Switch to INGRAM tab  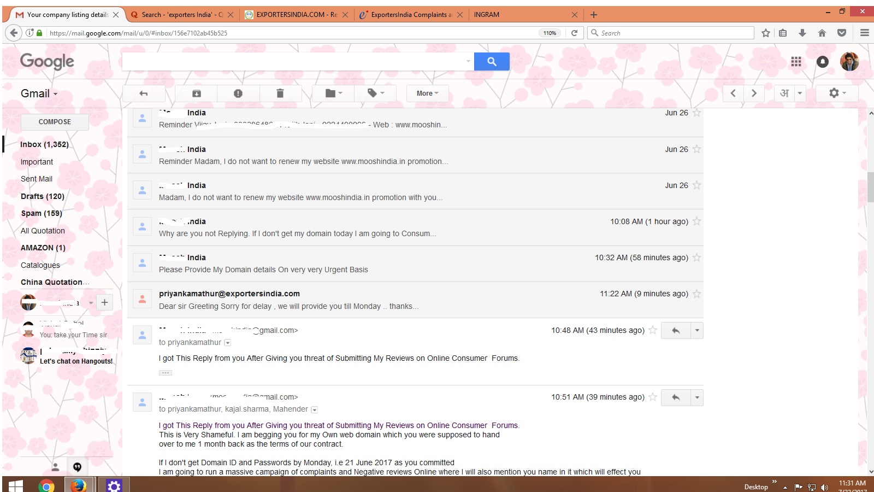[x=524, y=15]
